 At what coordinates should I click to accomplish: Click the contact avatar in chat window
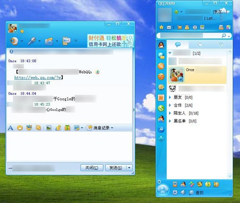tap(12, 28)
